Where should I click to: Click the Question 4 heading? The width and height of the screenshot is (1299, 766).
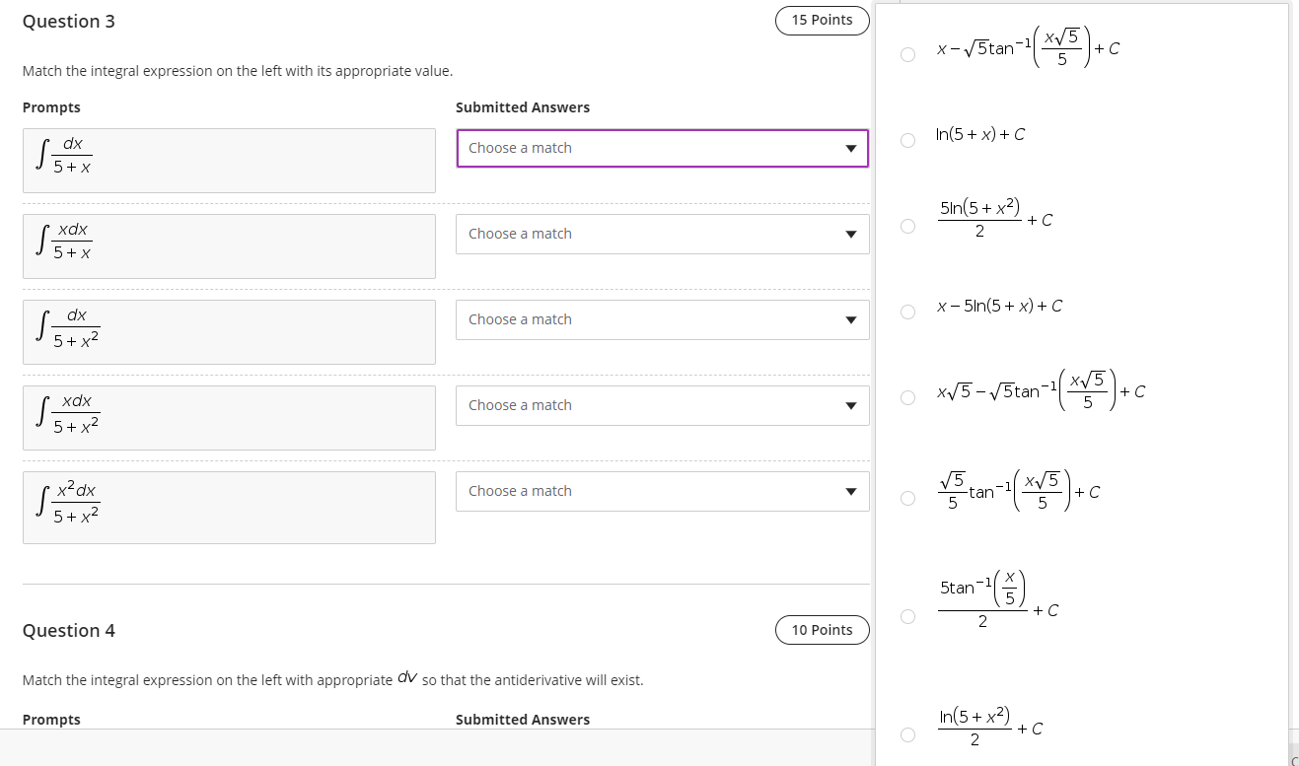tap(68, 630)
